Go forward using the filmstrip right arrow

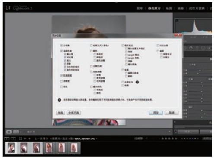tap(29, 138)
